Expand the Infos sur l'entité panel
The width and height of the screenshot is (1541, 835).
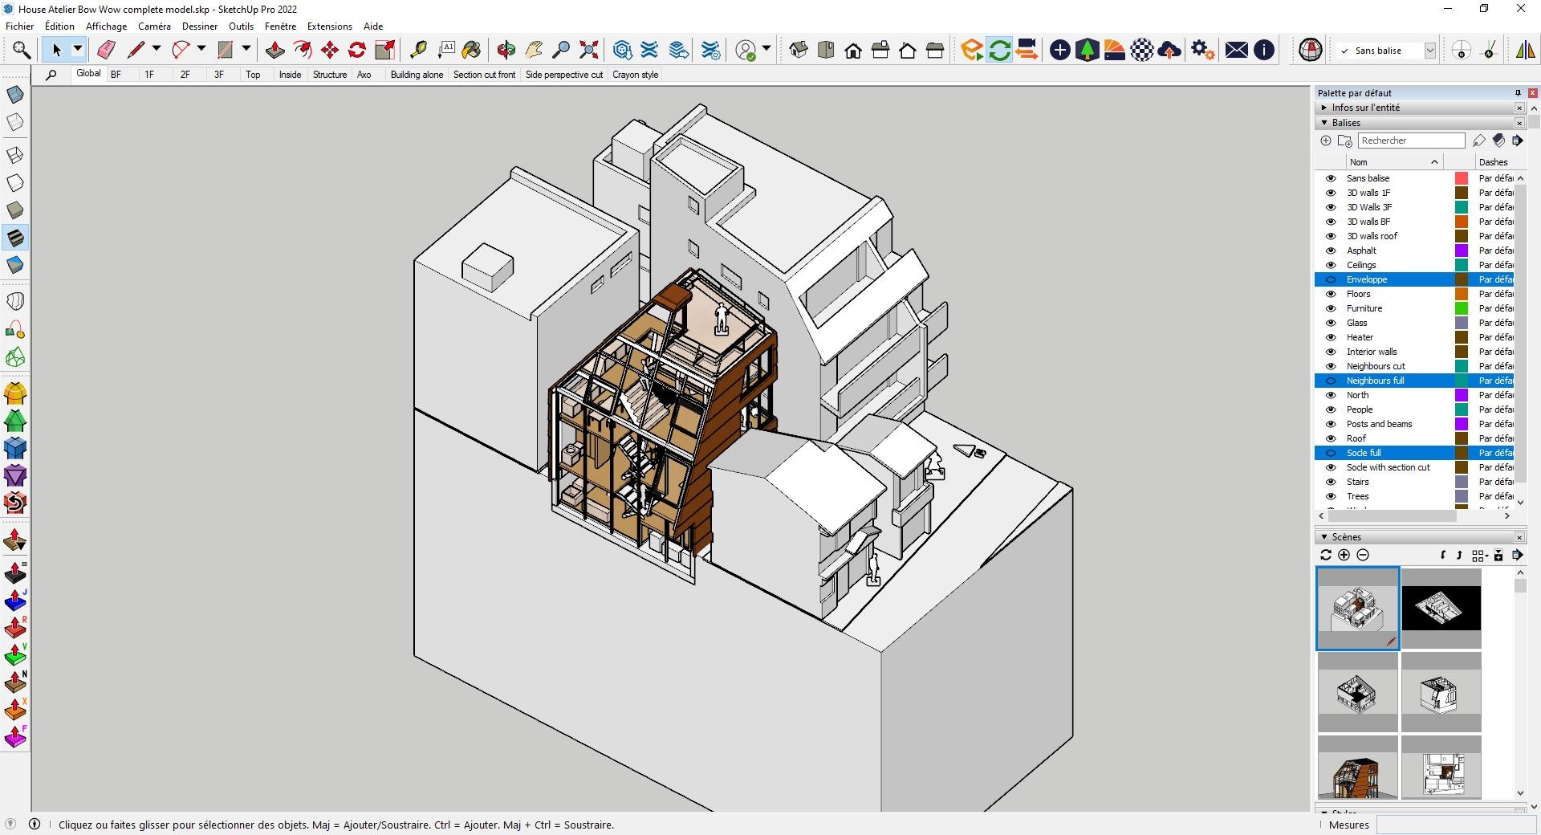point(1324,108)
